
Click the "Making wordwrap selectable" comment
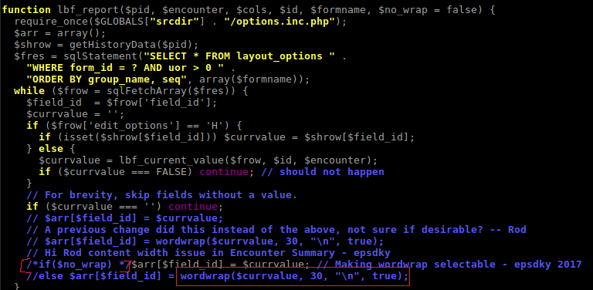coord(449,265)
